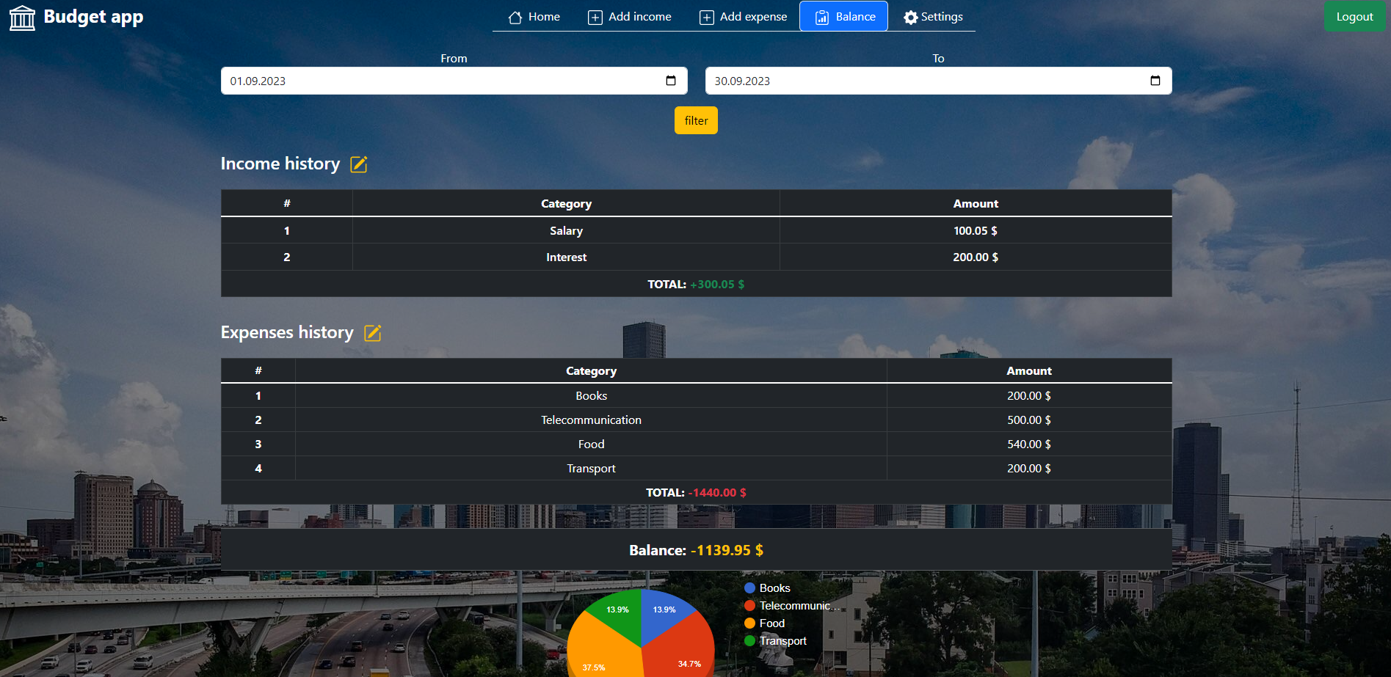
Task: Click the Salary income category cell
Action: pos(566,230)
